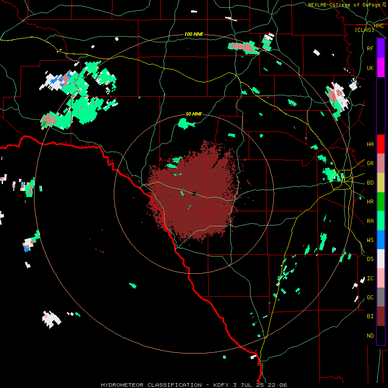388x388 pixels.
Task: Click the light pink IC legend swatch
Action: 381,278
